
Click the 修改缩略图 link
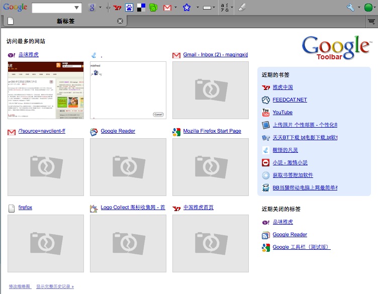[x=20, y=286]
